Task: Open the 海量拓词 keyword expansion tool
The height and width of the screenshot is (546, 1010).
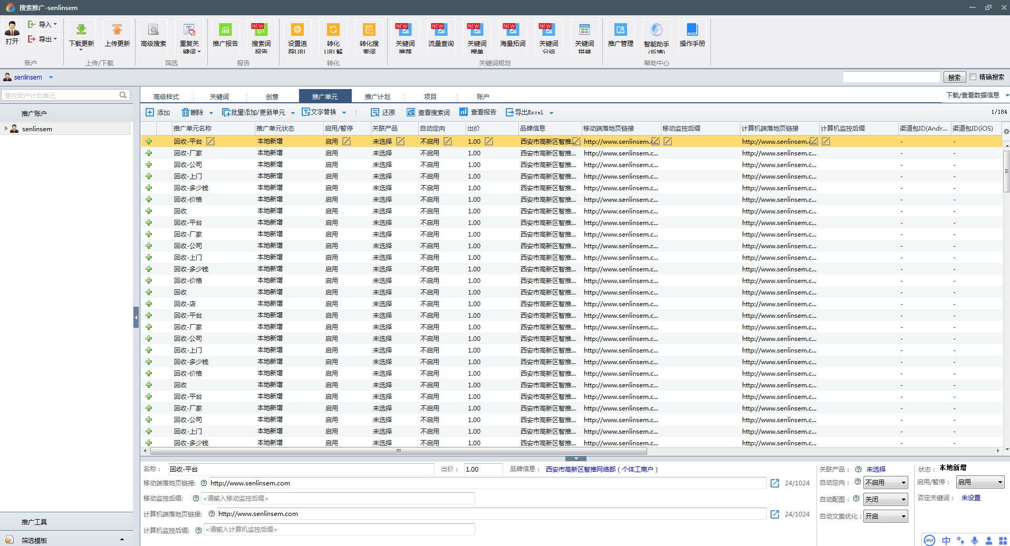Action: [x=512, y=31]
